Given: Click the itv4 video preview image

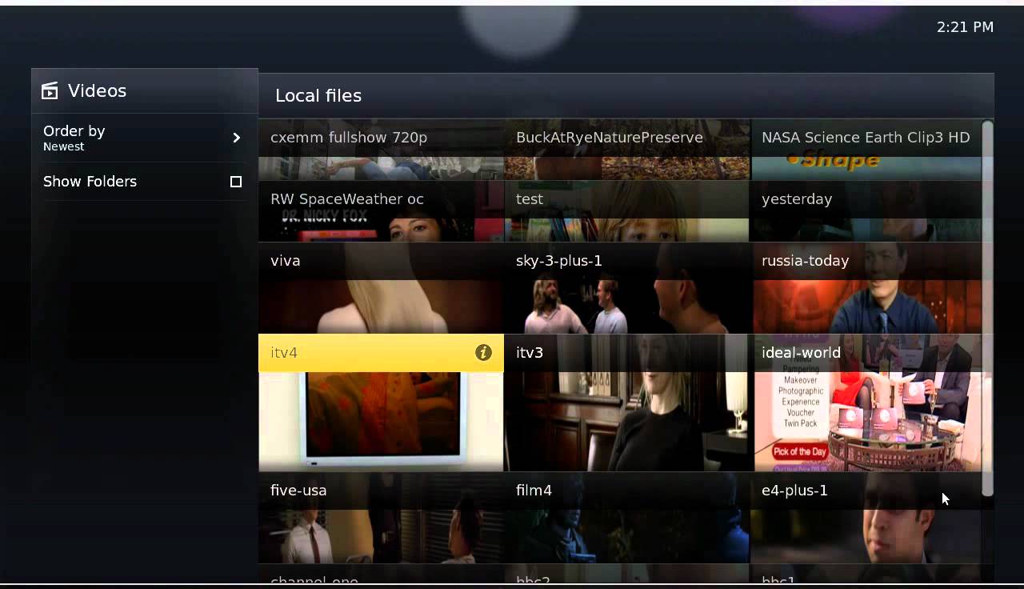Looking at the screenshot, I should tap(381, 422).
